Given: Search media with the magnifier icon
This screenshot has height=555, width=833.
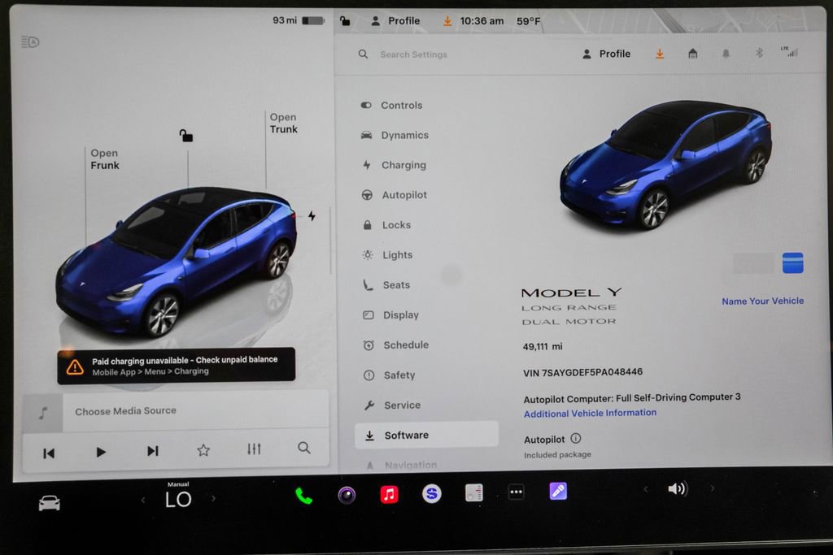Looking at the screenshot, I should coord(304,448).
